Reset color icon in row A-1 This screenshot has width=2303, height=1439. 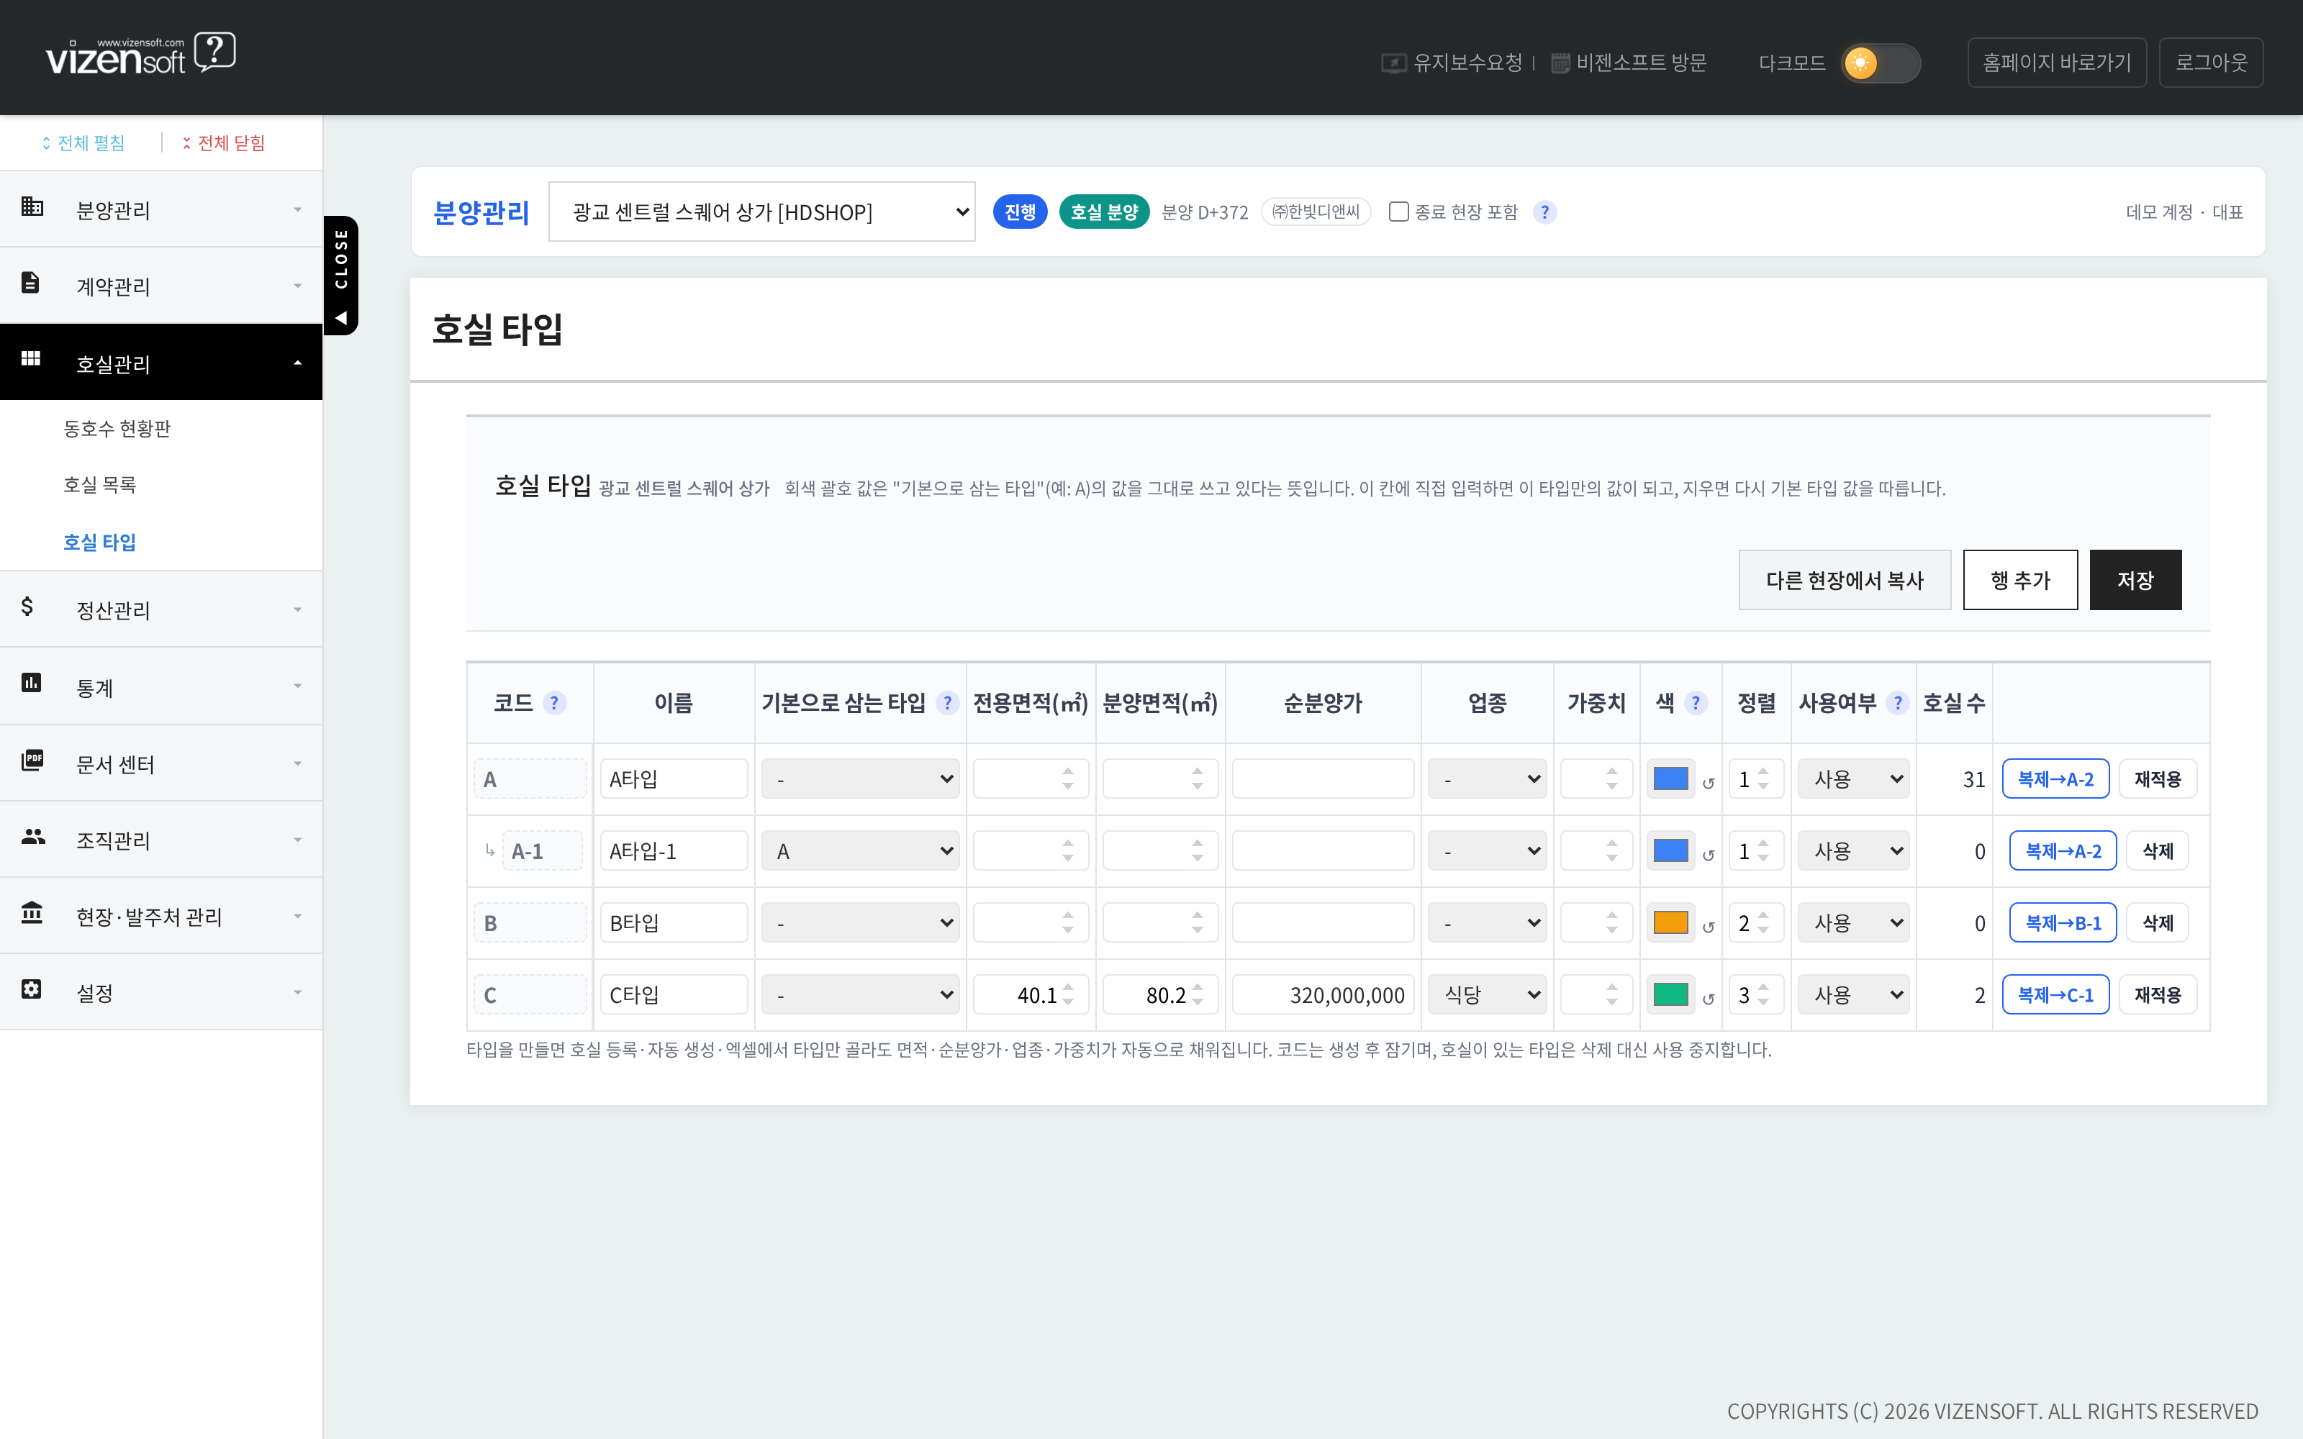(x=1709, y=855)
